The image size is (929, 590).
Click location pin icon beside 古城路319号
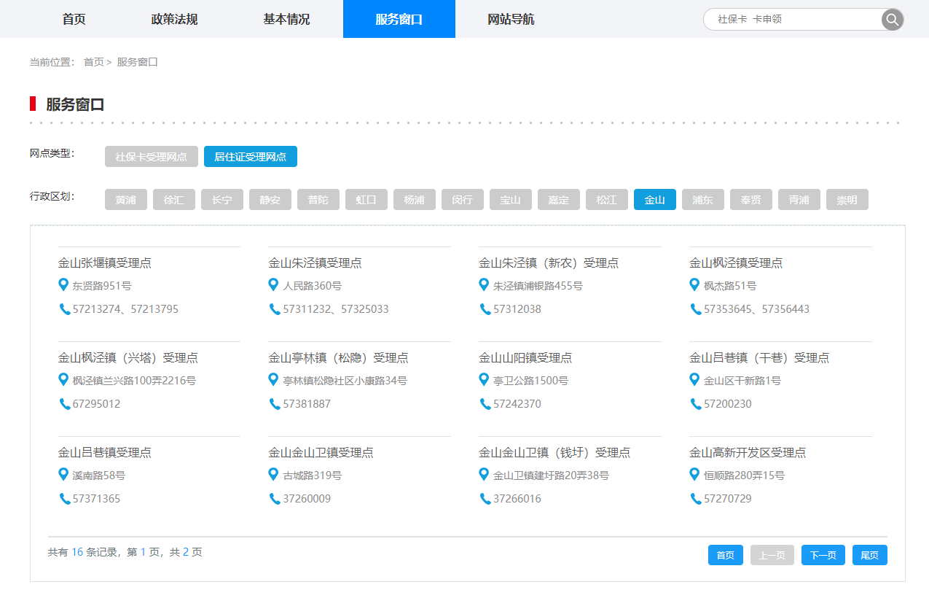tap(273, 474)
